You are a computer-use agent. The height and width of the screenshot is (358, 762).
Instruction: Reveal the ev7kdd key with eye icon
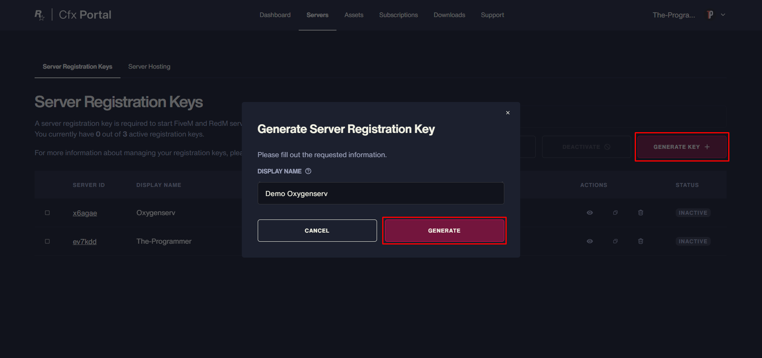click(x=590, y=241)
